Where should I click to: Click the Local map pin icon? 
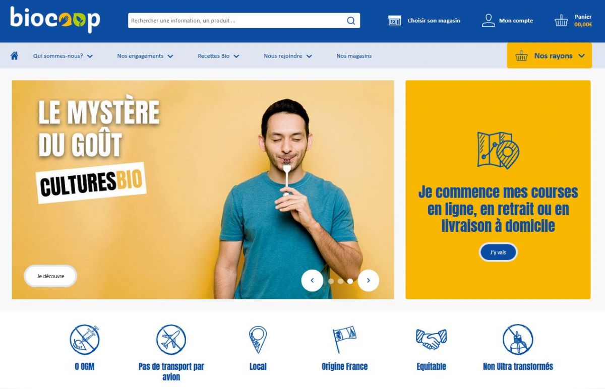[258, 340]
